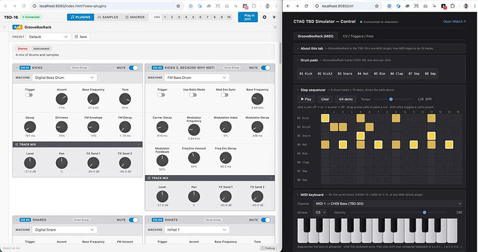This screenshot has height=252, width=478.
Task: Save the current preset
Action: click(x=81, y=37)
